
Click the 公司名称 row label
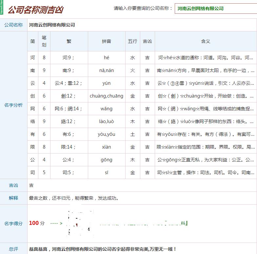click(x=13, y=25)
